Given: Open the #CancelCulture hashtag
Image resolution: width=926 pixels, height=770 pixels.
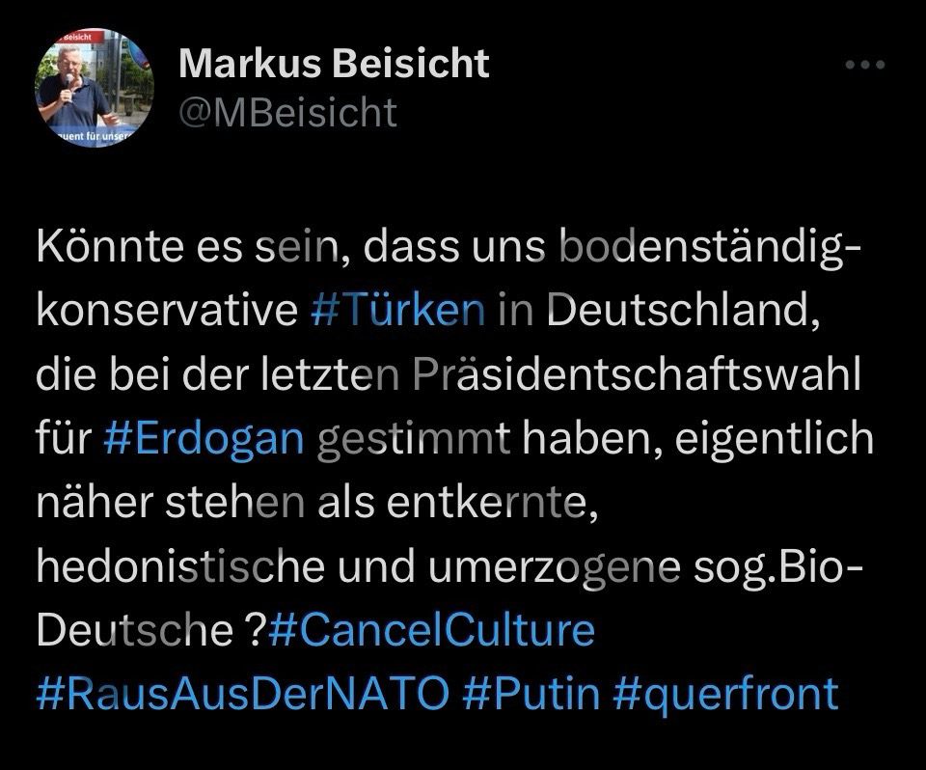Looking at the screenshot, I should click(x=431, y=631).
